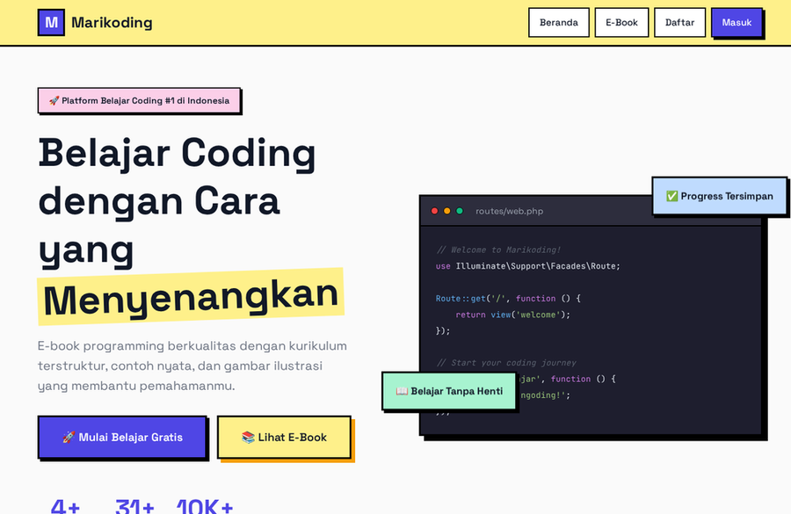This screenshot has height=514, width=791.
Task: Click the routes/web.php file title
Action: [509, 211]
